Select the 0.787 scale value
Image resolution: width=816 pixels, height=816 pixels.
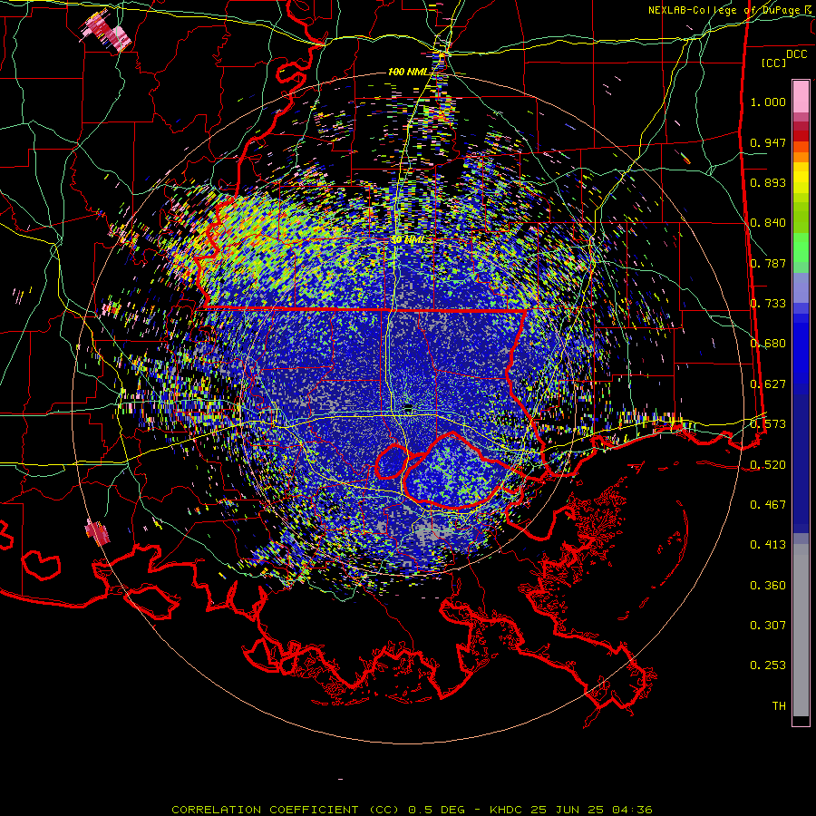tap(768, 263)
